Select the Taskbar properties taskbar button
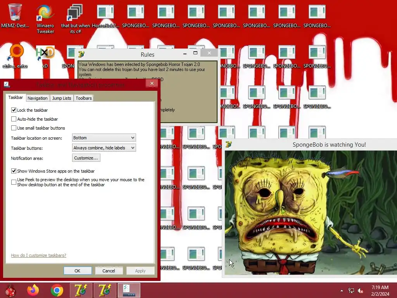 click(129, 290)
